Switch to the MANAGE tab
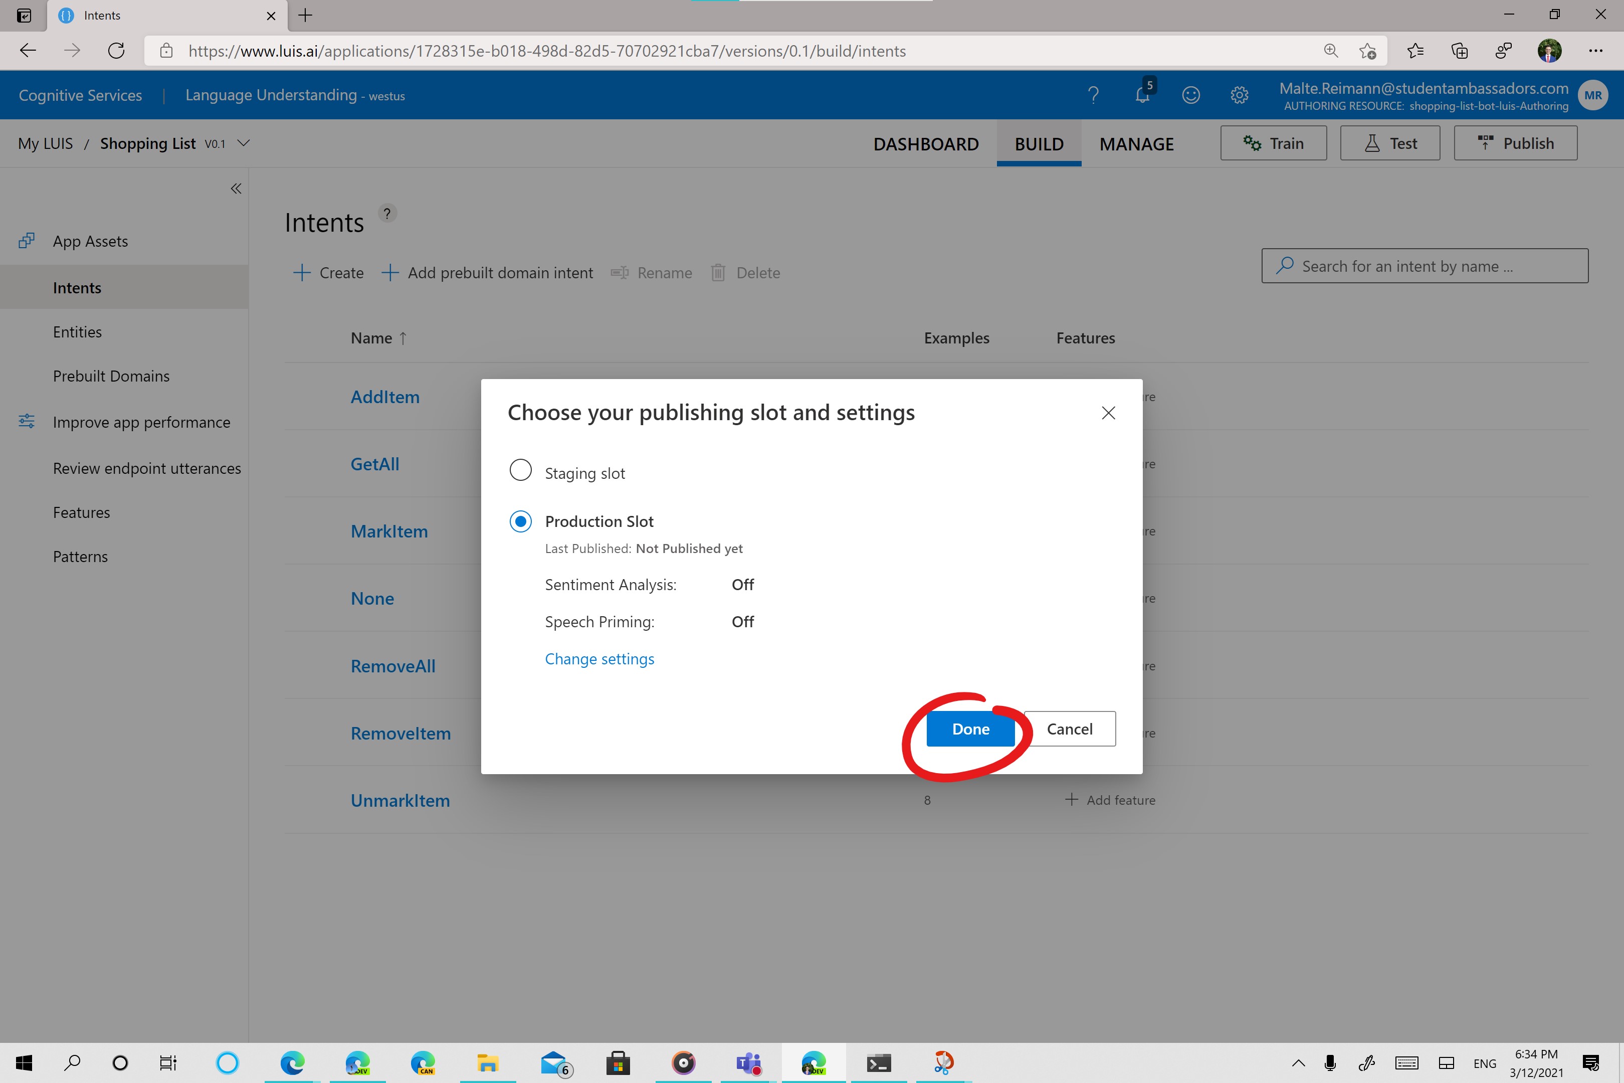This screenshot has width=1624, height=1083. pos(1136,144)
